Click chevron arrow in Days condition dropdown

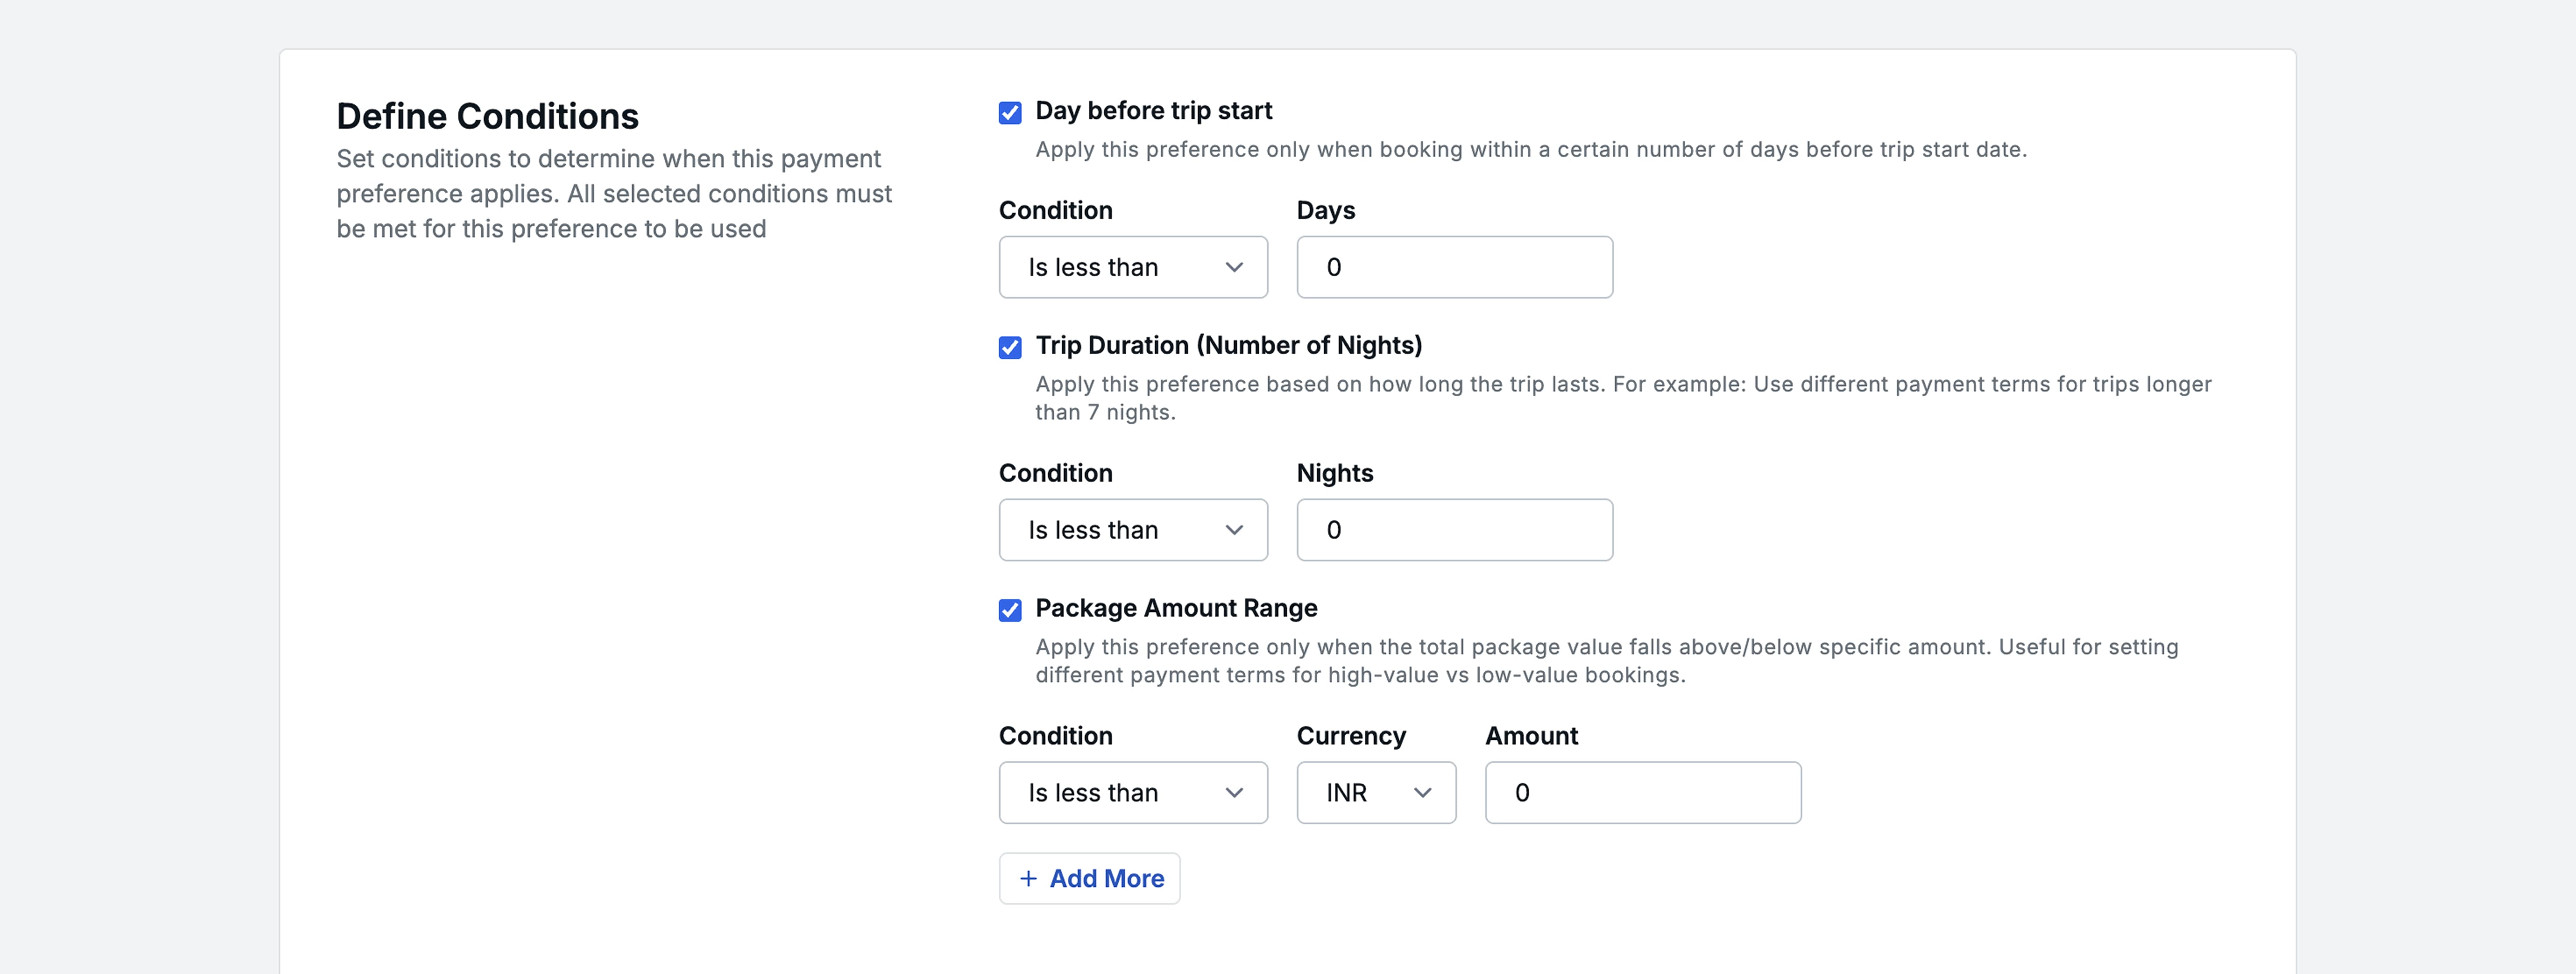[x=1234, y=267]
